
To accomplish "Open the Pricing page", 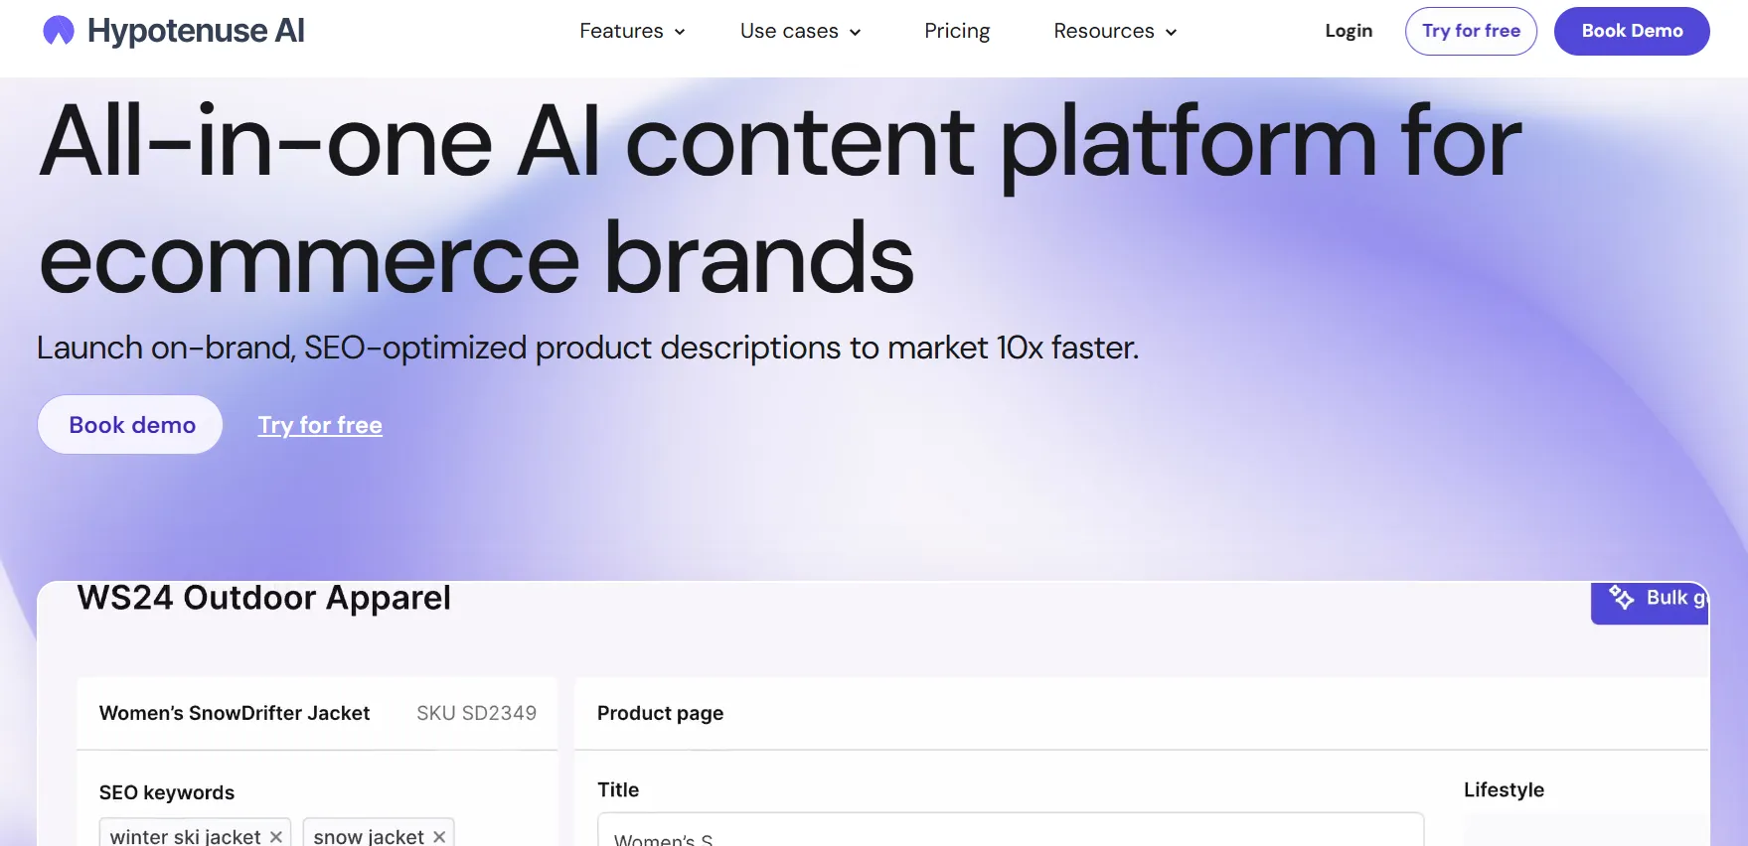I will coord(956,32).
